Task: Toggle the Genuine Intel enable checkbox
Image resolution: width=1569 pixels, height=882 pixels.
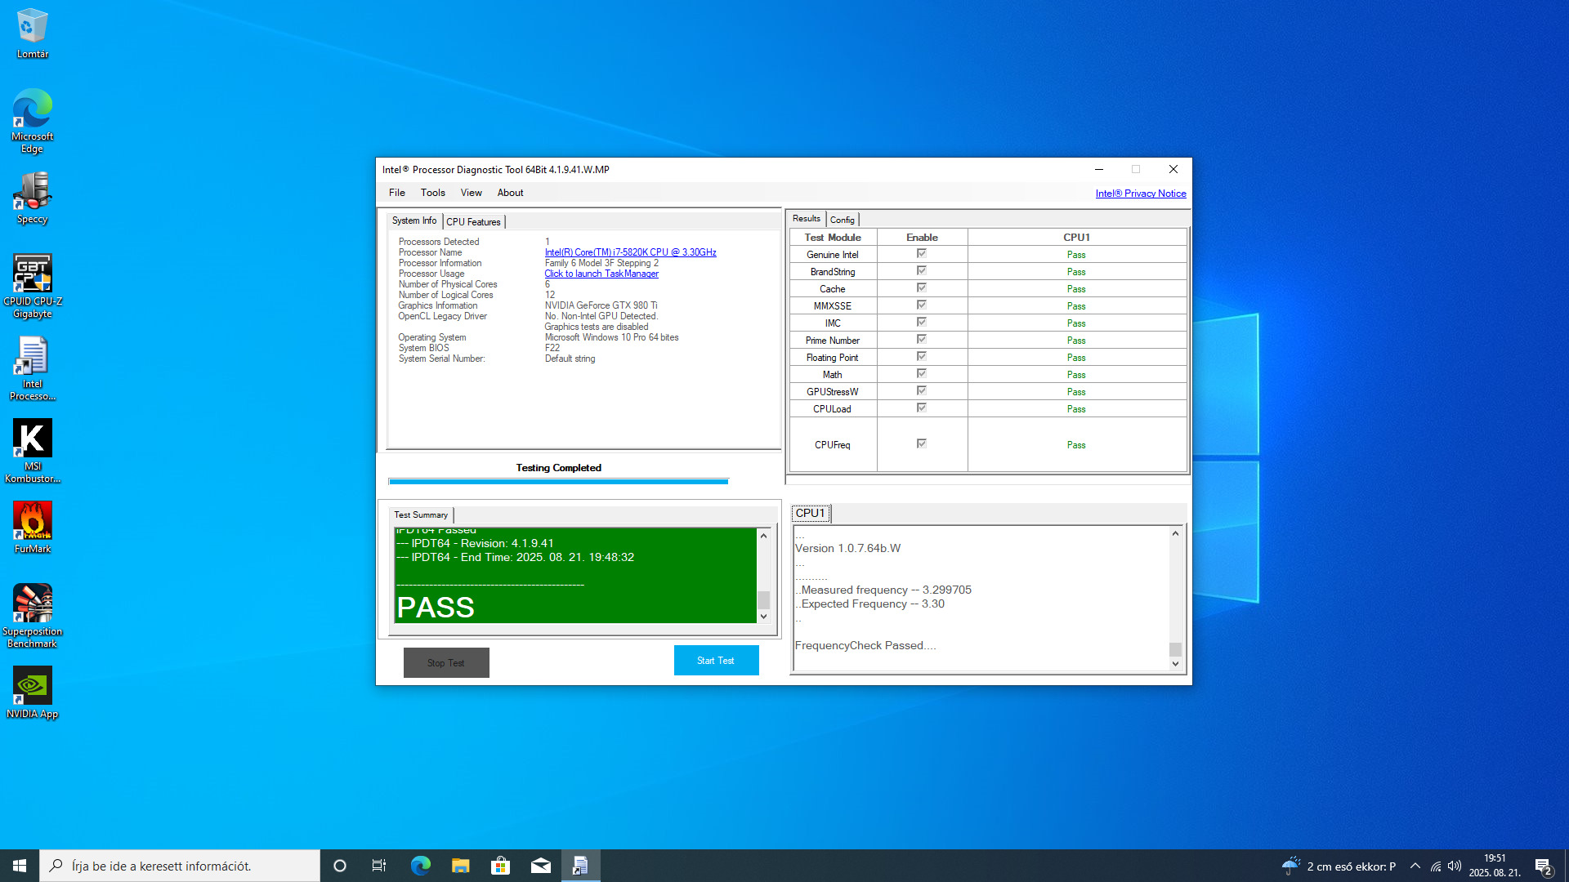Action: pyautogui.click(x=921, y=254)
